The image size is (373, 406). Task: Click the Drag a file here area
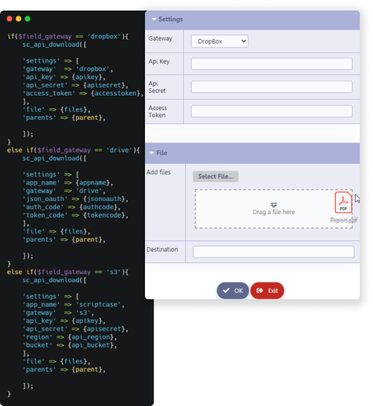click(273, 209)
